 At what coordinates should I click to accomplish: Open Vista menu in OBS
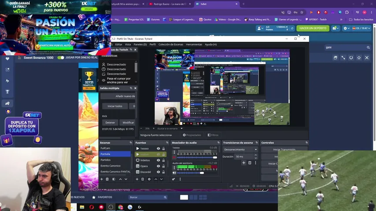[x=128, y=44]
